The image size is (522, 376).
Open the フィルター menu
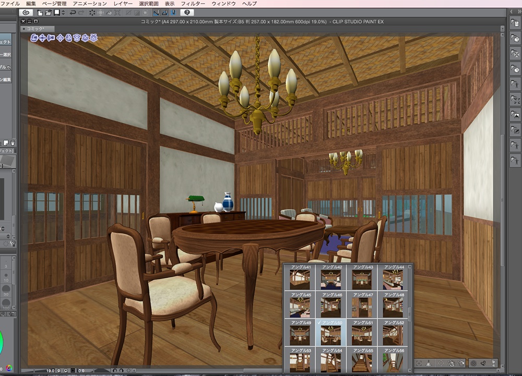(194, 3)
